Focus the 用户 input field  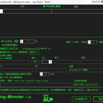(67, 62)
